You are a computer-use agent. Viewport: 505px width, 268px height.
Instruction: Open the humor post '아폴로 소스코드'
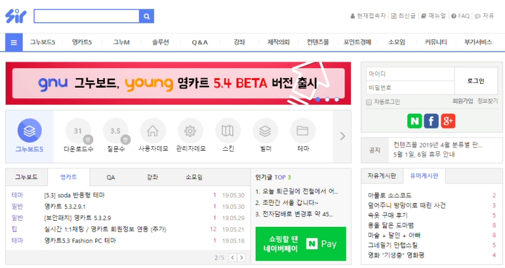(x=389, y=195)
